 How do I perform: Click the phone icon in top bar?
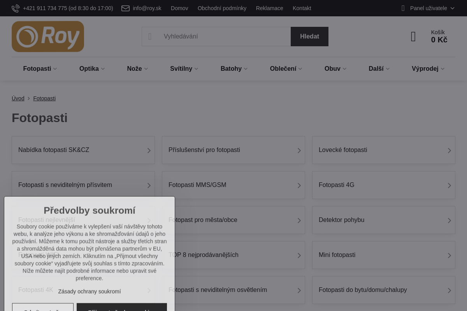point(16,8)
